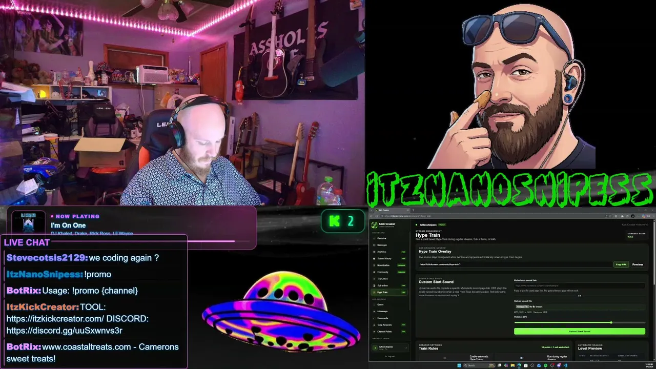This screenshot has width=656, height=369.
Task: Open a new browser tab
Action: pos(413,210)
